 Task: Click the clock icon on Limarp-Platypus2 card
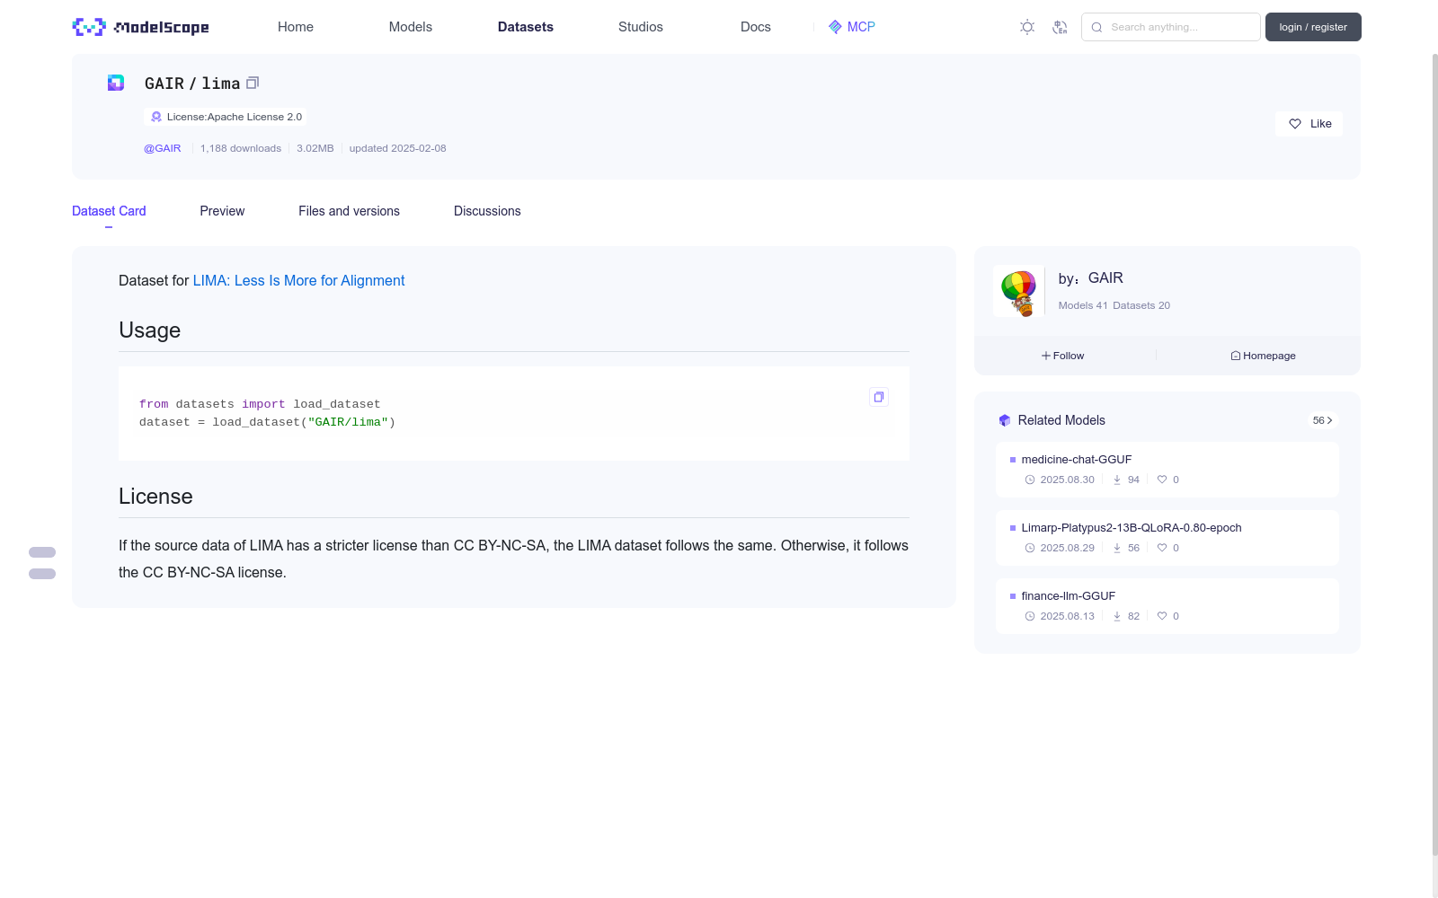click(1030, 548)
